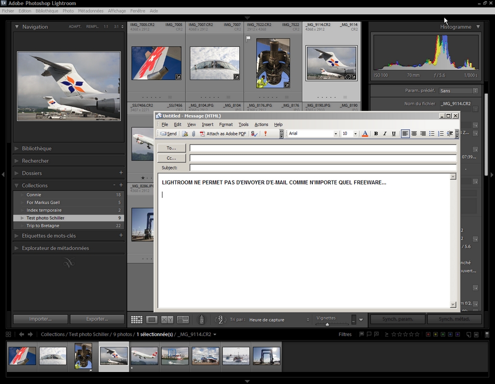This screenshot has height=384, width=495.
Task: Toggle italic formatting in message
Action: pos(384,133)
